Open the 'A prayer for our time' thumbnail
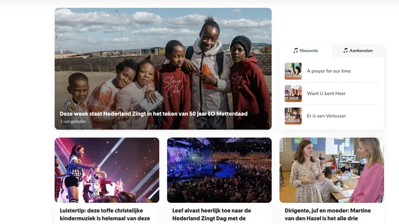This screenshot has height=224, width=399. [293, 71]
